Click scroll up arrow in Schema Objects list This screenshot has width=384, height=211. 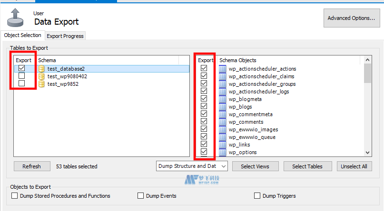click(x=367, y=60)
